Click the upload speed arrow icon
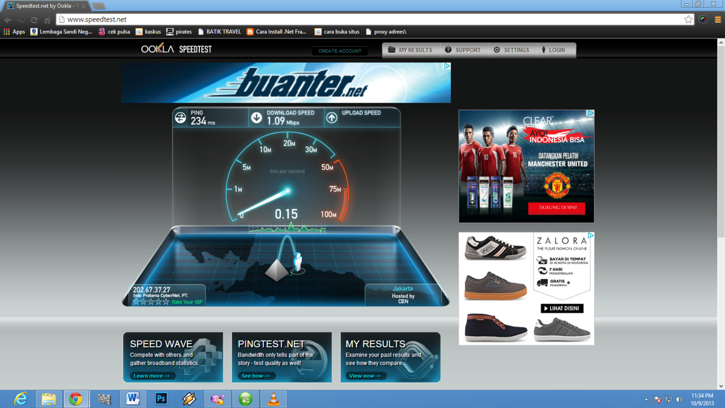 pos(332,117)
